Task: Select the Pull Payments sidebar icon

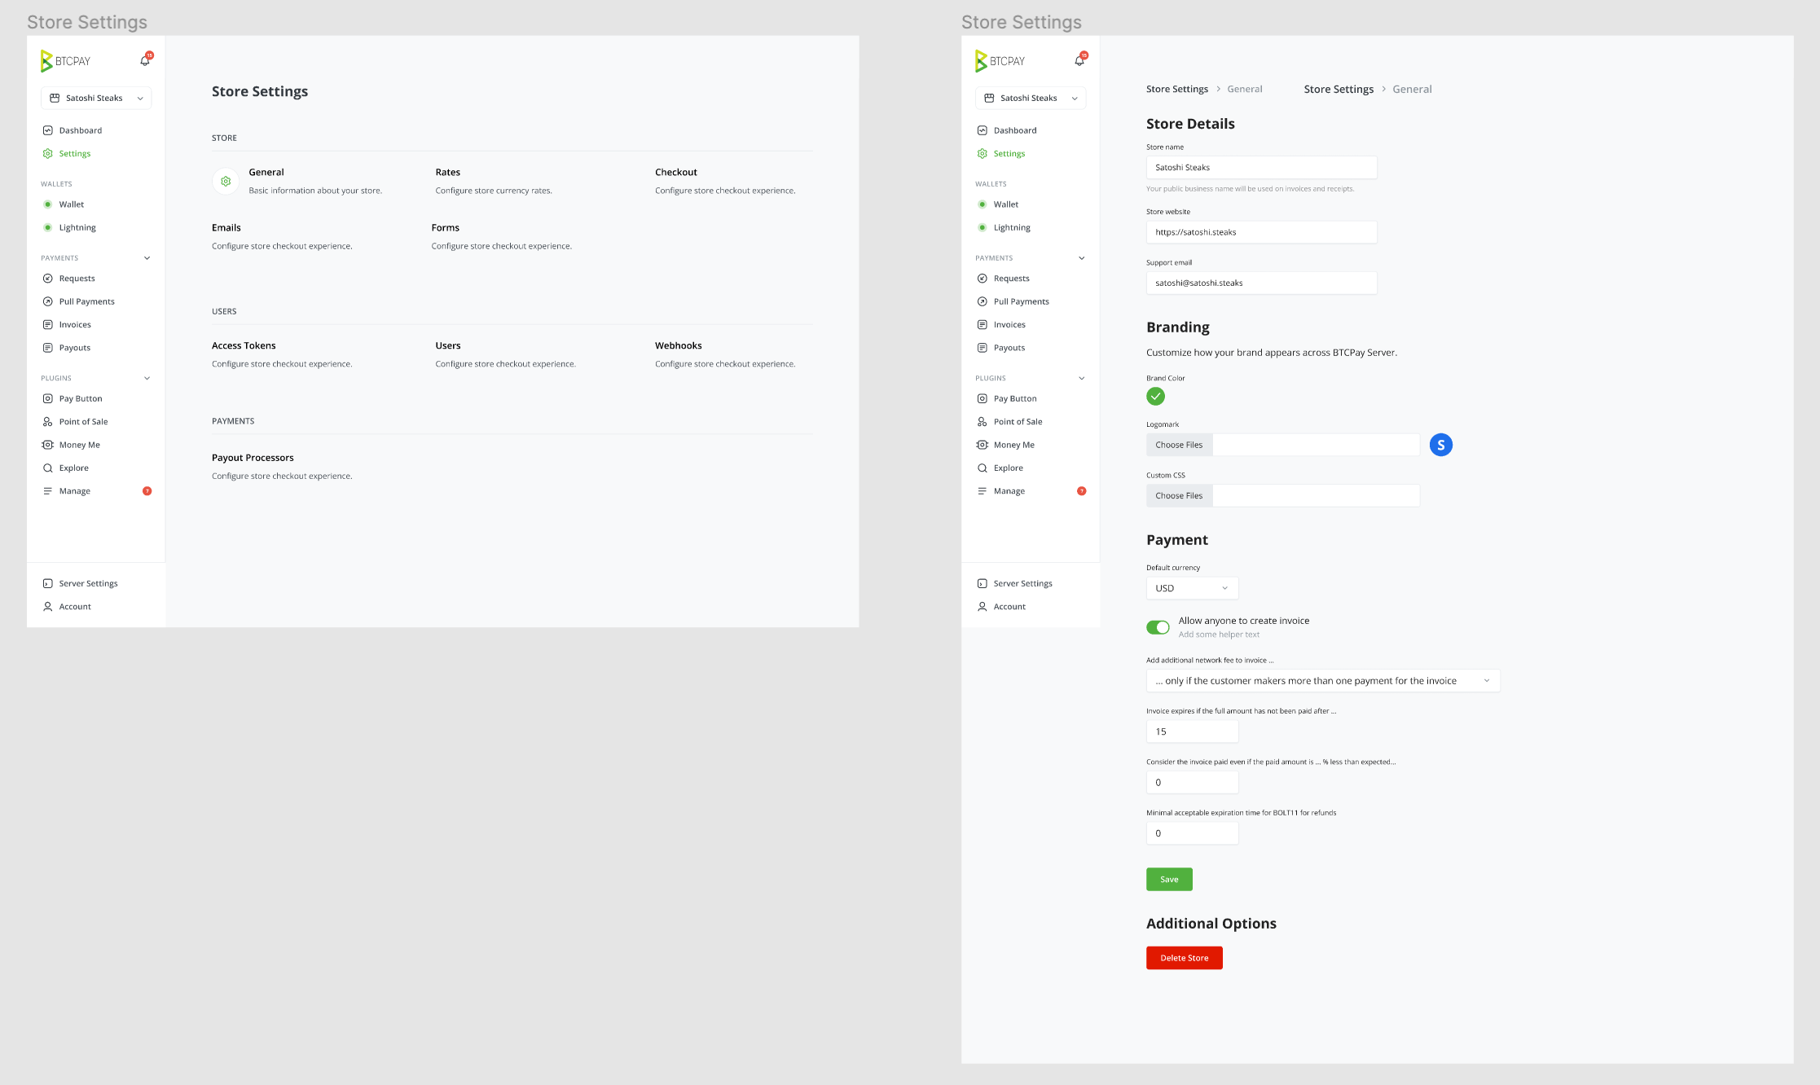Action: (x=47, y=301)
